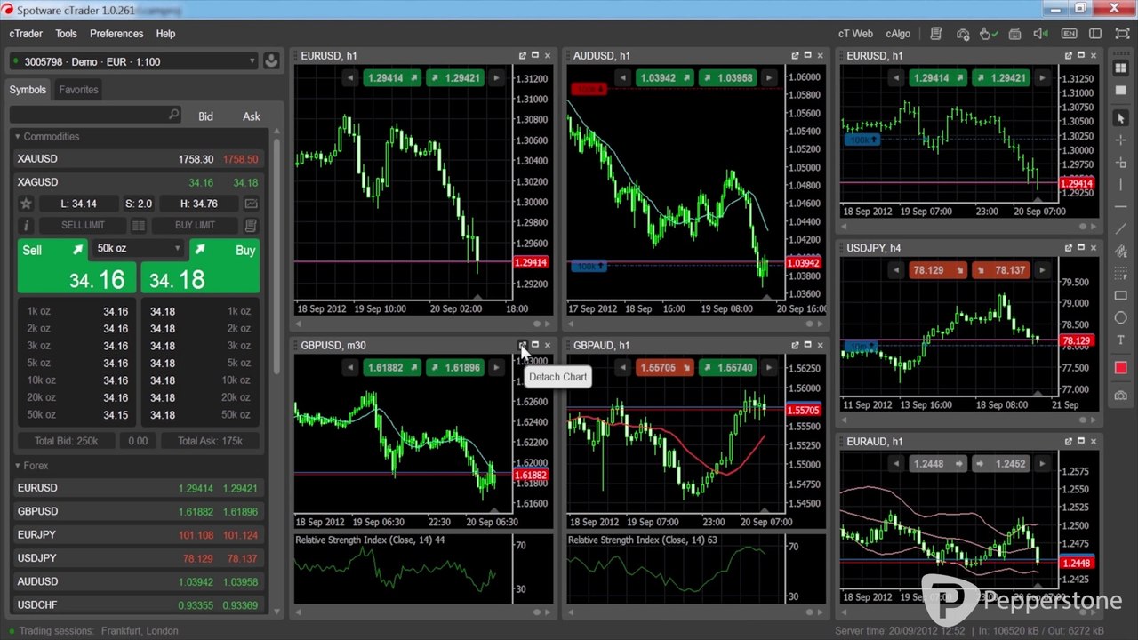1138x640 pixels.
Task: Select the ellipse drawing tool
Action: (x=1120, y=318)
